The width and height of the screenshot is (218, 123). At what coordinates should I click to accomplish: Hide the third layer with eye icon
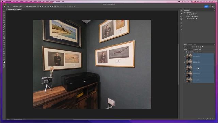coord(184,68)
